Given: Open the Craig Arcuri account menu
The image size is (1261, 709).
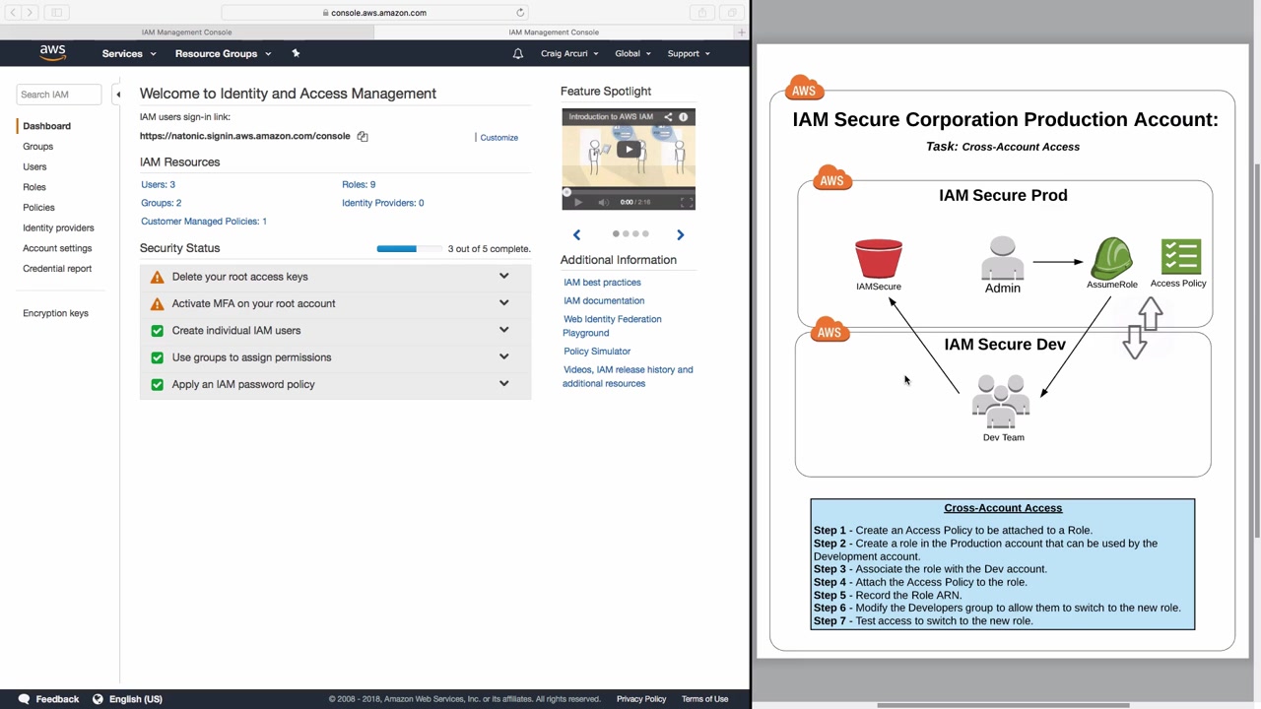Looking at the screenshot, I should (x=569, y=53).
